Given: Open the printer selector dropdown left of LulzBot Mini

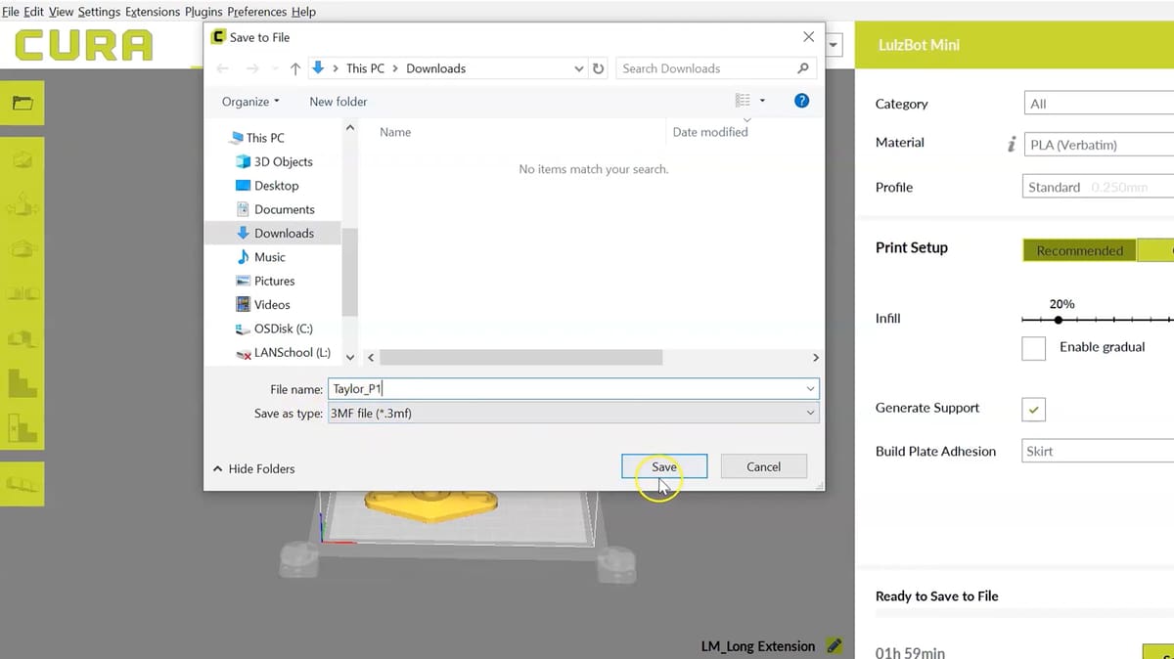Looking at the screenshot, I should coord(835,45).
